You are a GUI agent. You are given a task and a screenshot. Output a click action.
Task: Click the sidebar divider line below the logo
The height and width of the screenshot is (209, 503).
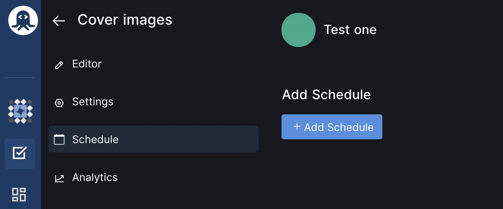[20, 78]
